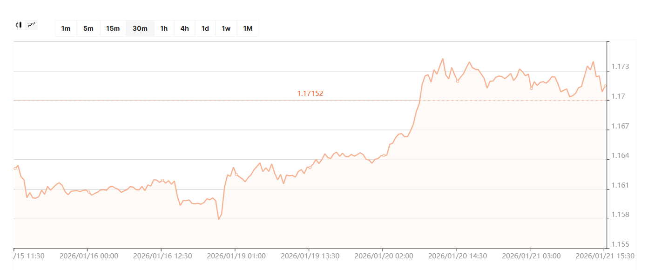Click the 2026/01/21 03:00 time axis label
The width and height of the screenshot is (648, 270).
[531, 256]
